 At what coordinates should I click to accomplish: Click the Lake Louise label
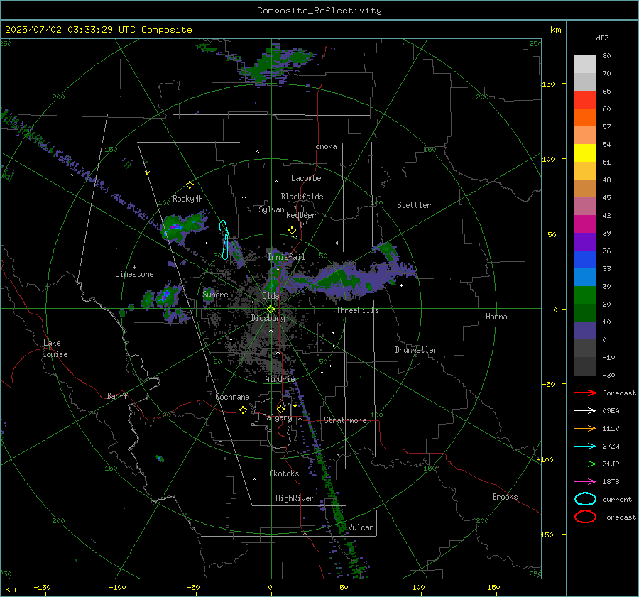tap(55, 349)
